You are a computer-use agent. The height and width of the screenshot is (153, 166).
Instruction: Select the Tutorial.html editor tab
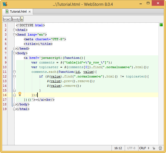[18, 11]
